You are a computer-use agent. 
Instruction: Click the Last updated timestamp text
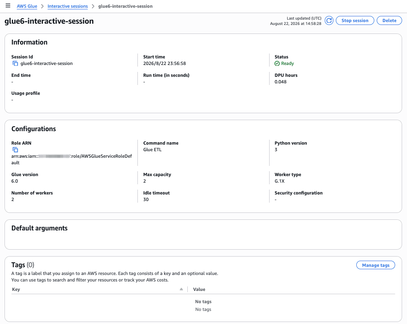tap(296, 24)
